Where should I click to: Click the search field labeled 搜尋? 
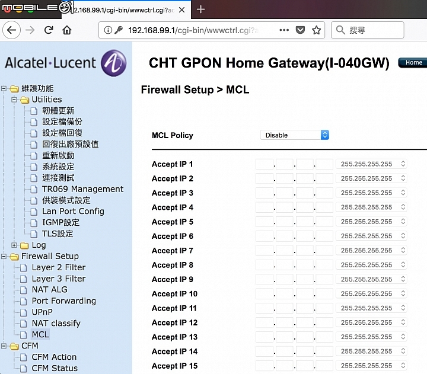[367, 30]
